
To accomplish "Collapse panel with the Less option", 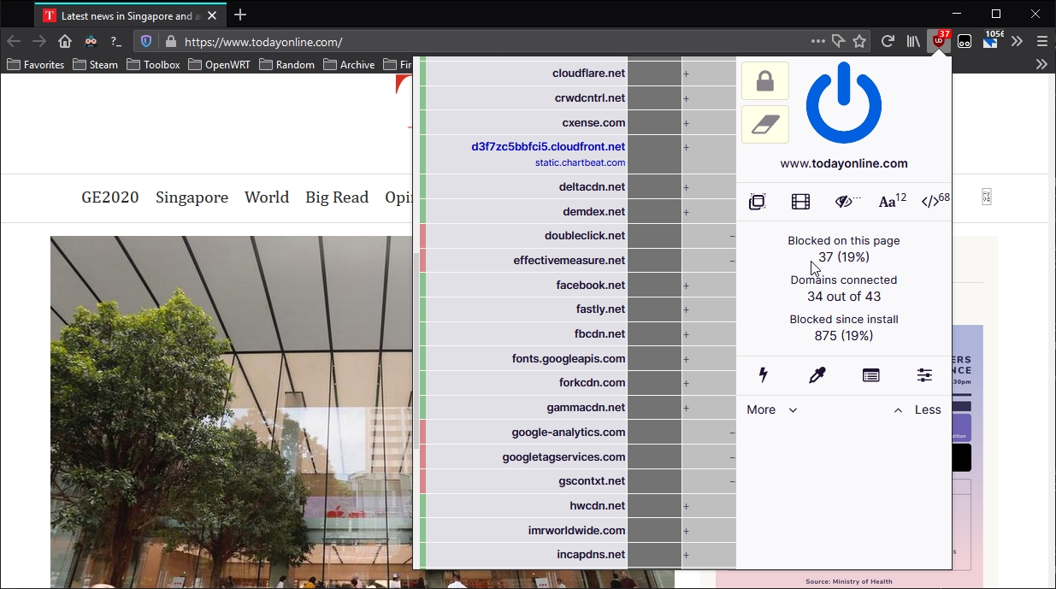I will point(917,409).
